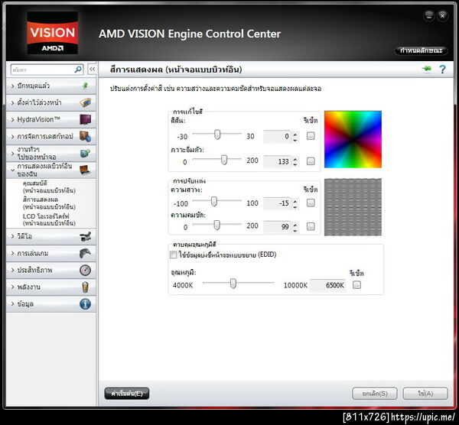Click the rainbow color preview image
Viewport: 459px width, 425px height.
click(x=353, y=139)
